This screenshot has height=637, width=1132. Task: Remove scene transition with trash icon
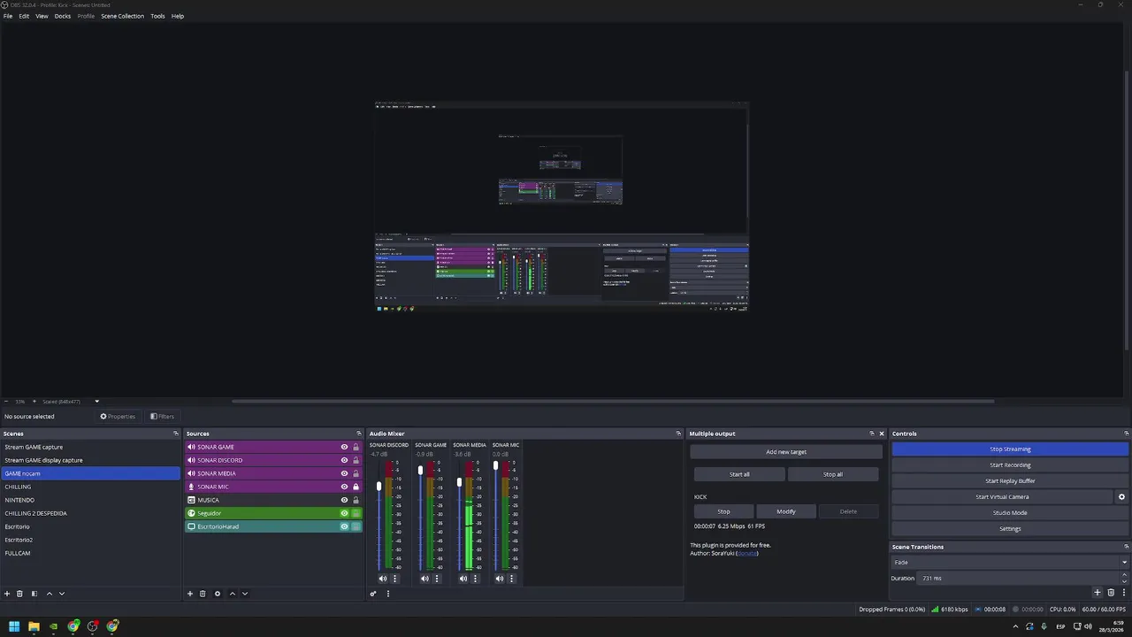click(1112, 593)
